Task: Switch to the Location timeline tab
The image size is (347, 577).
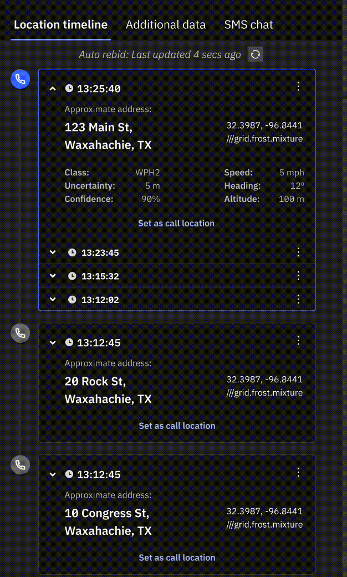Action: click(60, 24)
